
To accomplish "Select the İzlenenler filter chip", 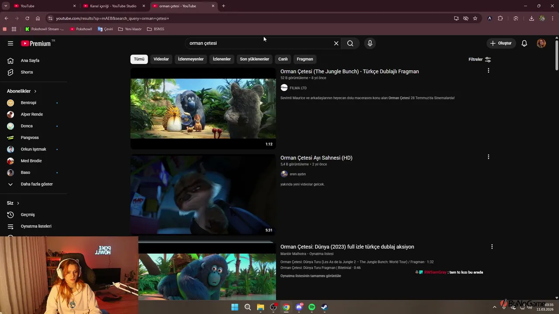I will pyautogui.click(x=222, y=59).
